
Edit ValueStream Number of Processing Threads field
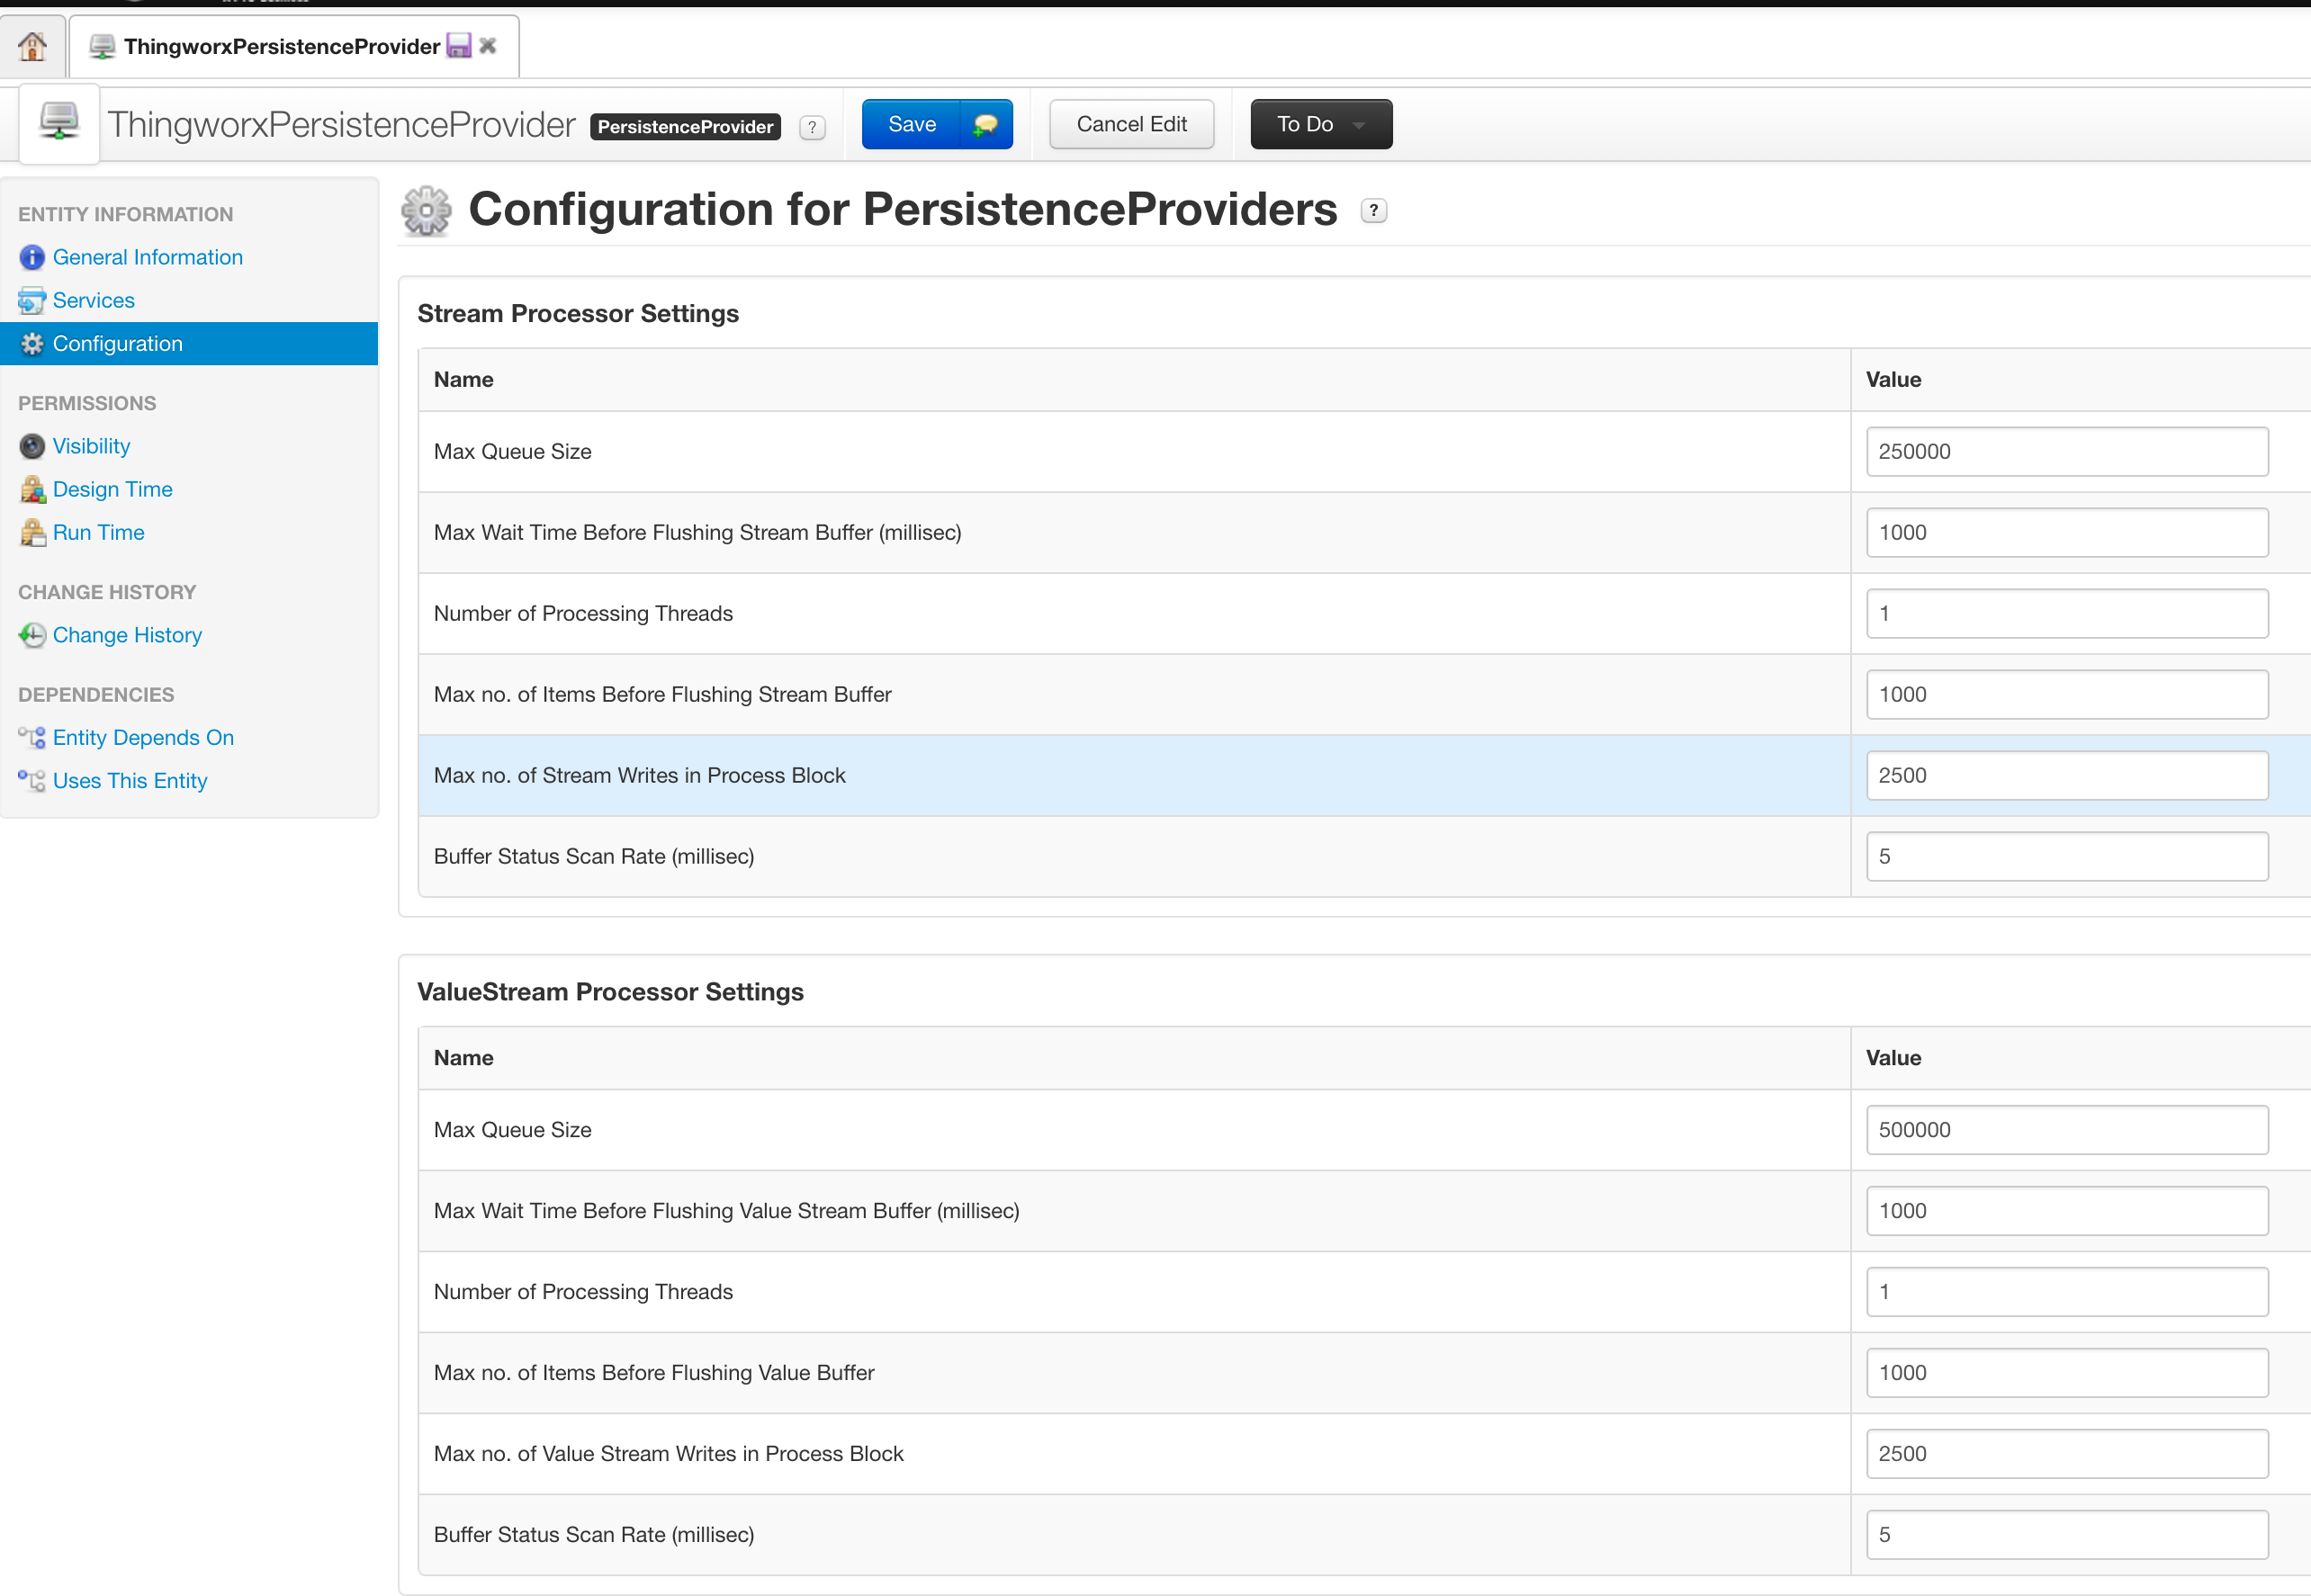[x=2067, y=1291]
